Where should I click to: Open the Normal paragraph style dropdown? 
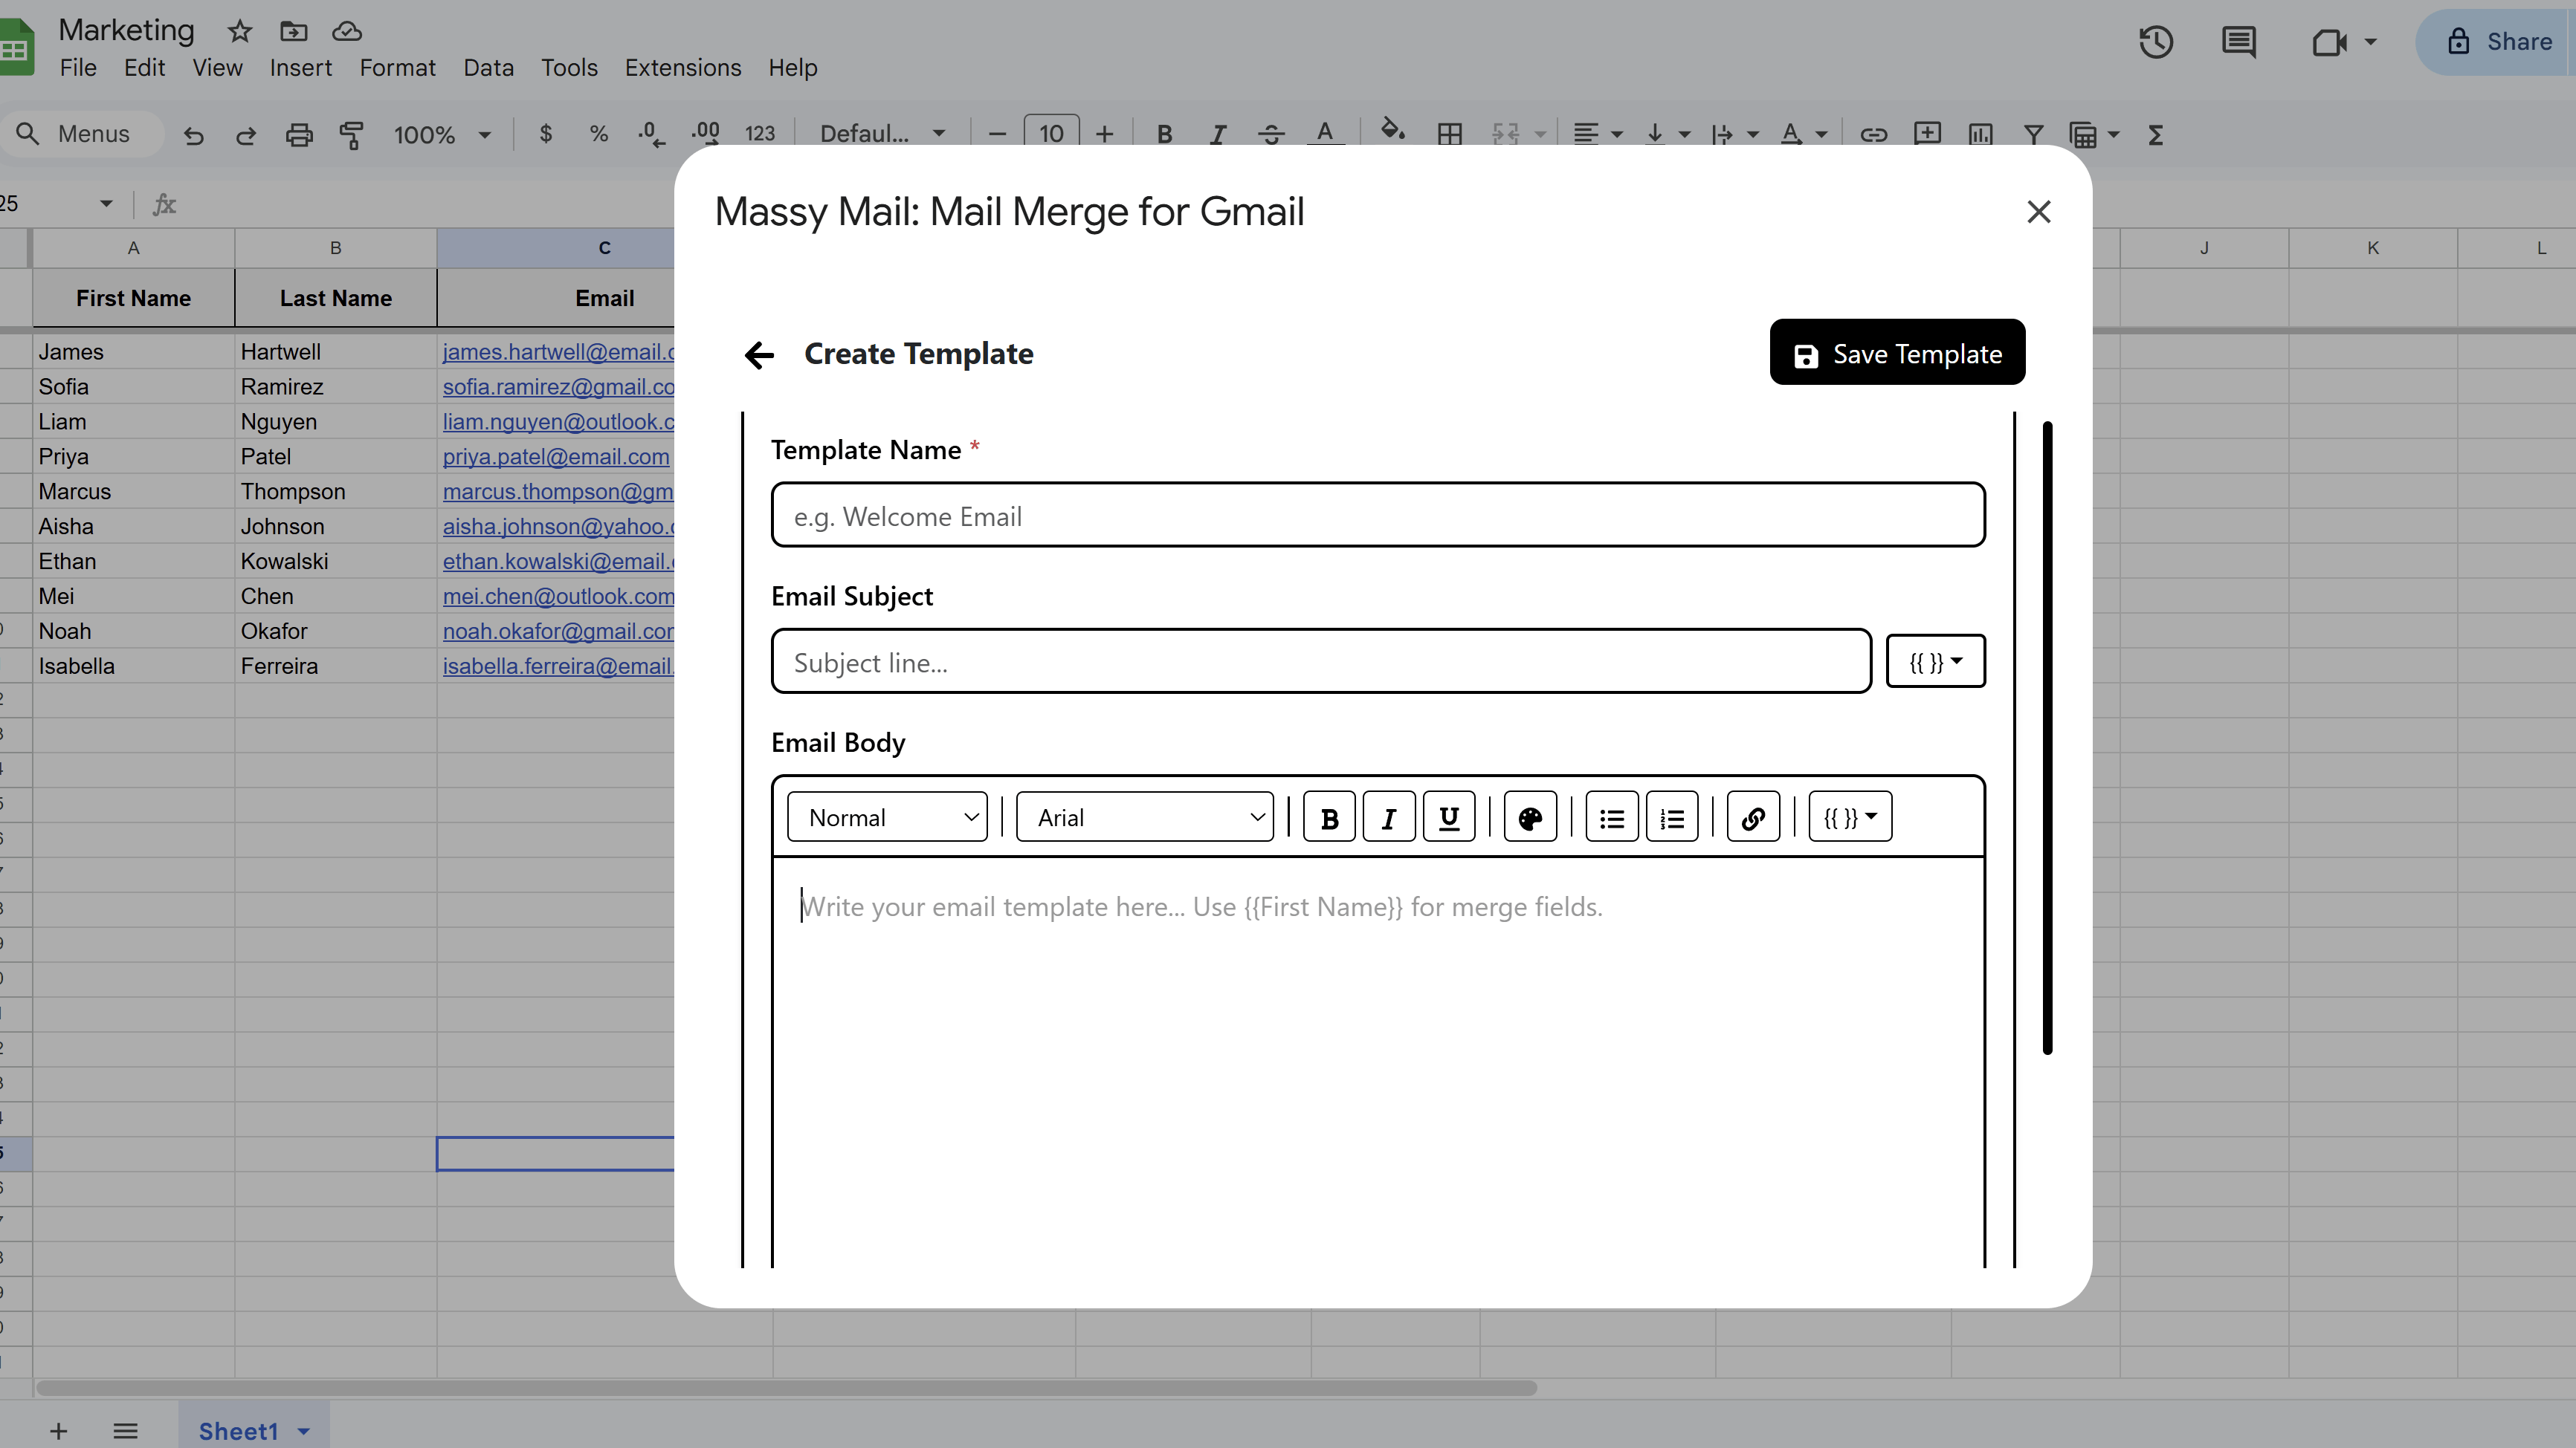tap(886, 816)
